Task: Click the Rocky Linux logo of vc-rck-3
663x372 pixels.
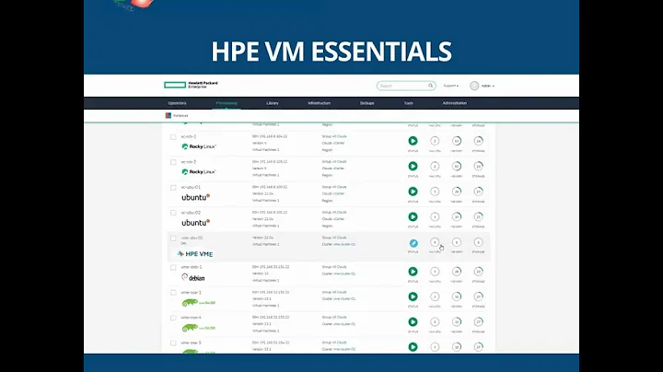Action: [x=199, y=172]
